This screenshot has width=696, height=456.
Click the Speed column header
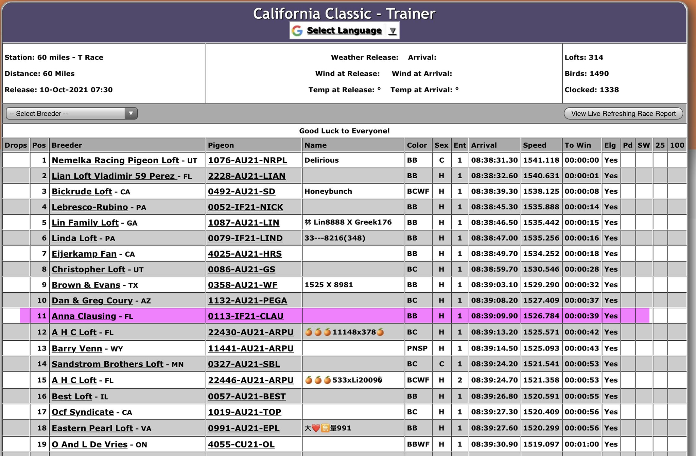(534, 145)
